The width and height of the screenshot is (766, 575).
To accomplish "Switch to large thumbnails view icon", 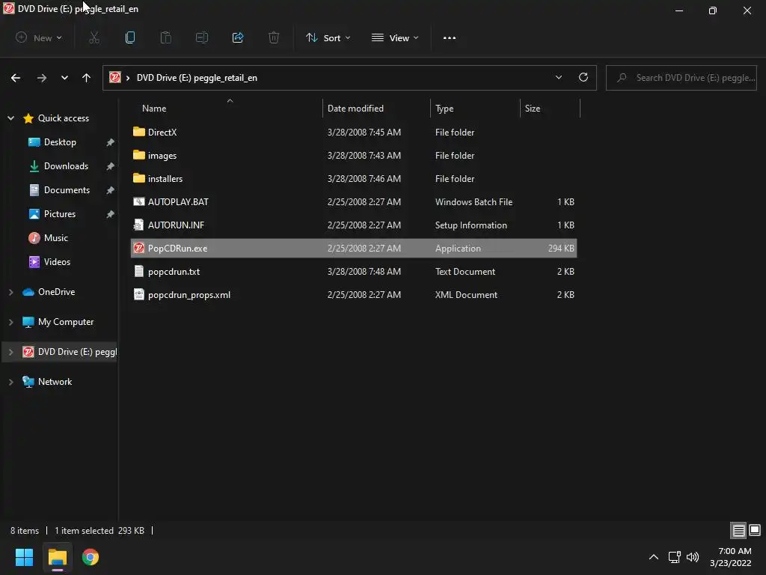I will coord(755,530).
